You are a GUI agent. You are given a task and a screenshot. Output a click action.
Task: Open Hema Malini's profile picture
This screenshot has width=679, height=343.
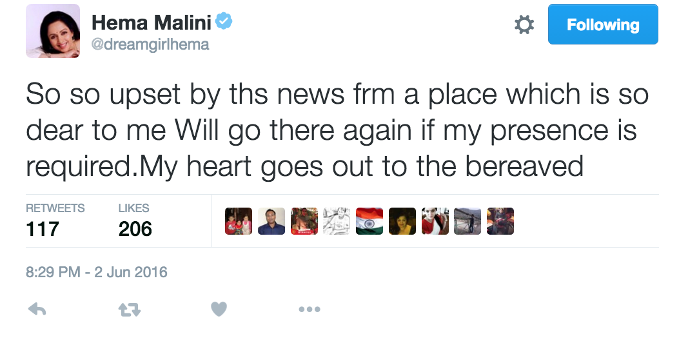[x=53, y=31]
